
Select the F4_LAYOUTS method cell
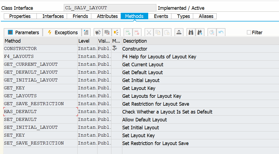pos(41,56)
